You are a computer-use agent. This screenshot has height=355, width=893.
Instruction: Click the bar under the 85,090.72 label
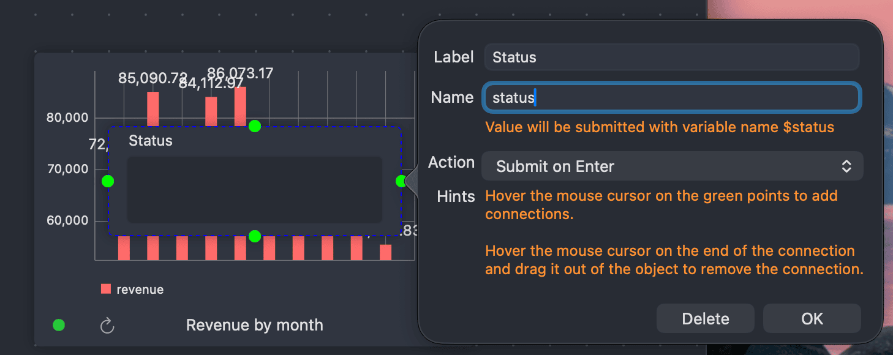point(153,109)
